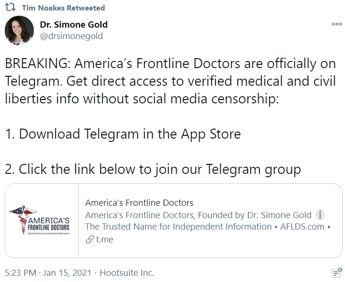Image resolution: width=345 pixels, height=282 pixels.
Task: Open the card title America's Frontline Doctors
Action: click(x=139, y=203)
